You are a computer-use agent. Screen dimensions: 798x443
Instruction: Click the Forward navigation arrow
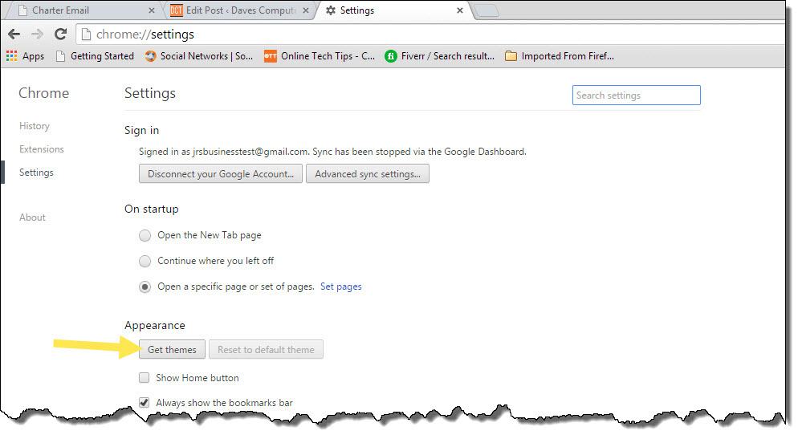(x=37, y=35)
